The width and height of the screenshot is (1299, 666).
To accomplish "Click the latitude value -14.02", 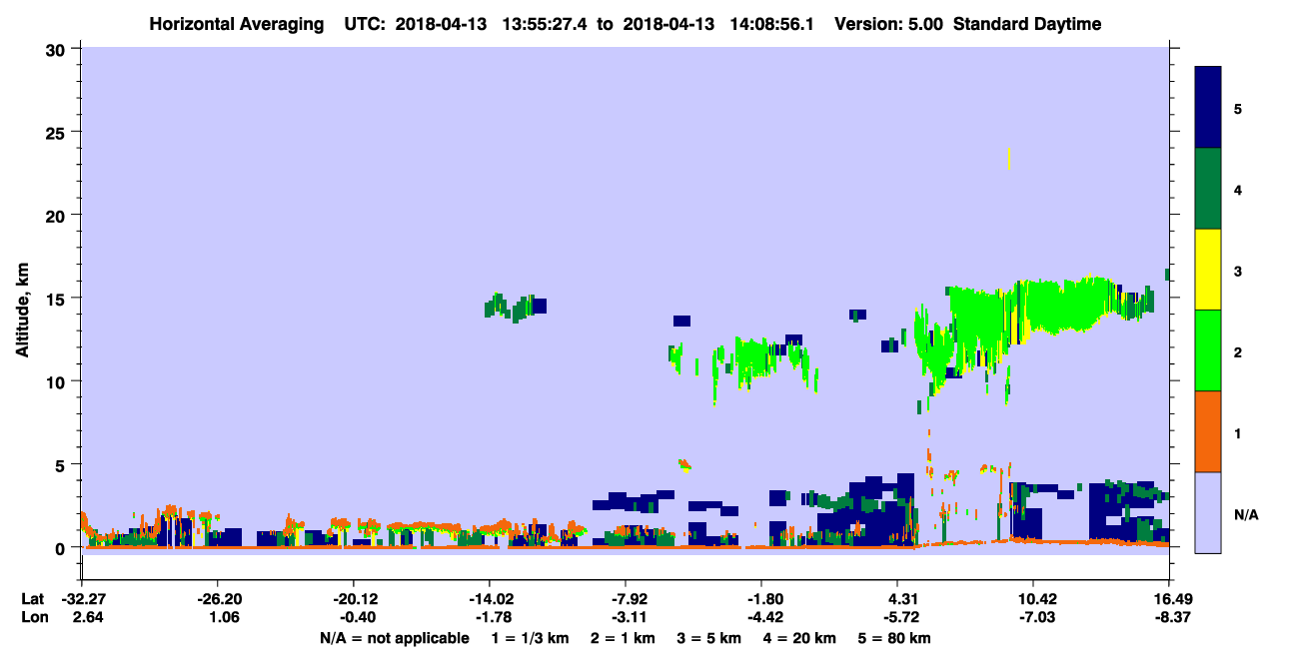I will 490,599.
